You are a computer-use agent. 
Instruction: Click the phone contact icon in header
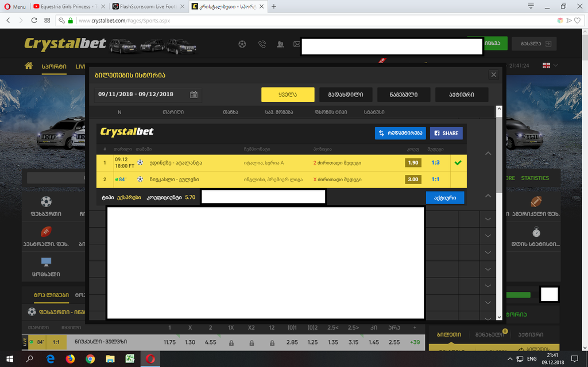[262, 44]
